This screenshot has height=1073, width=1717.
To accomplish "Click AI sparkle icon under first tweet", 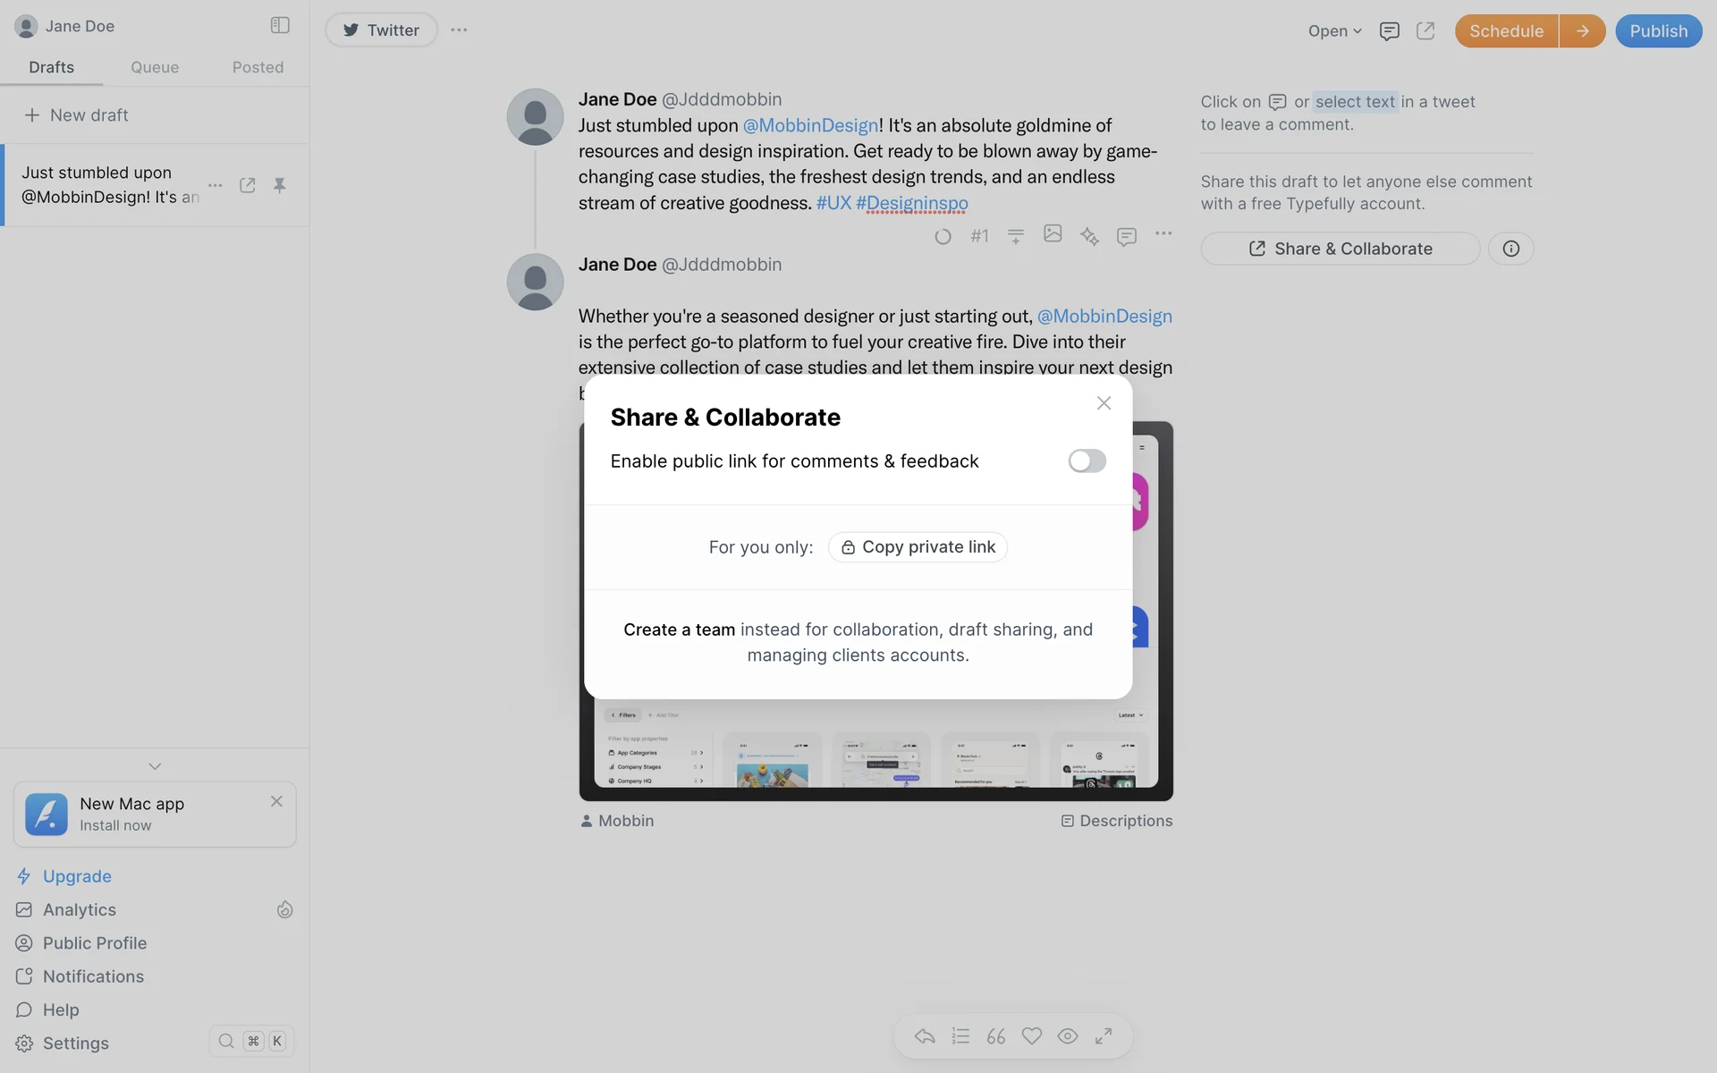I will click(1088, 236).
